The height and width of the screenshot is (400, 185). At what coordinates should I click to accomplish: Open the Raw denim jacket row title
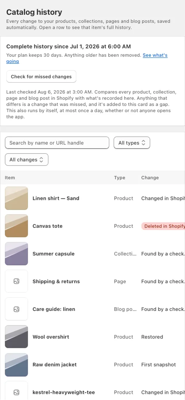coord(55,365)
